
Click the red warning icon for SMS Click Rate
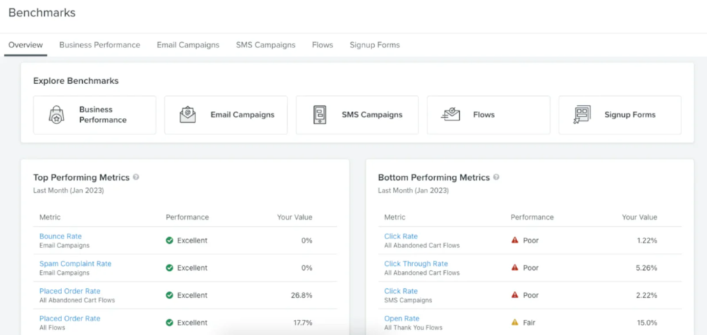(514, 296)
